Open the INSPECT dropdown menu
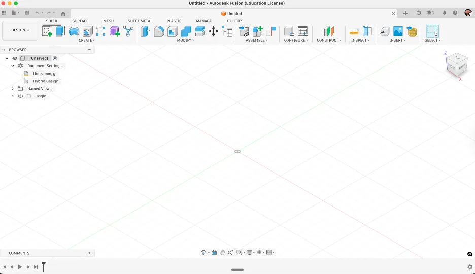 click(360, 40)
